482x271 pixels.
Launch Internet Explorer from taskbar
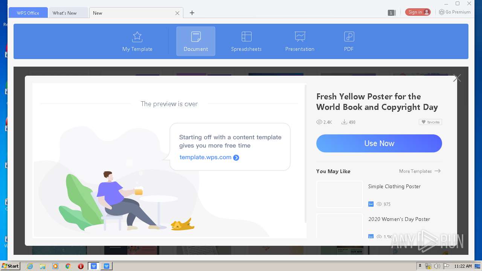[30, 266]
